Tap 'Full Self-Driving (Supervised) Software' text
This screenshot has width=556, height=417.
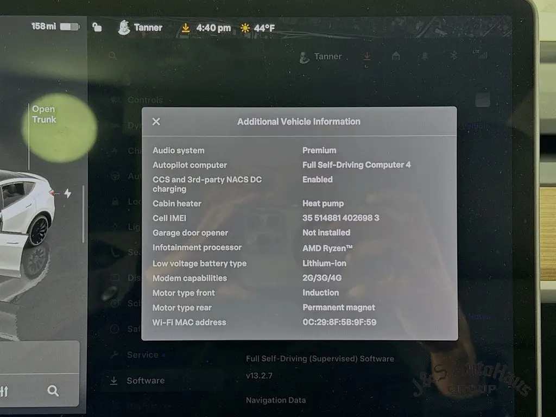click(x=320, y=358)
